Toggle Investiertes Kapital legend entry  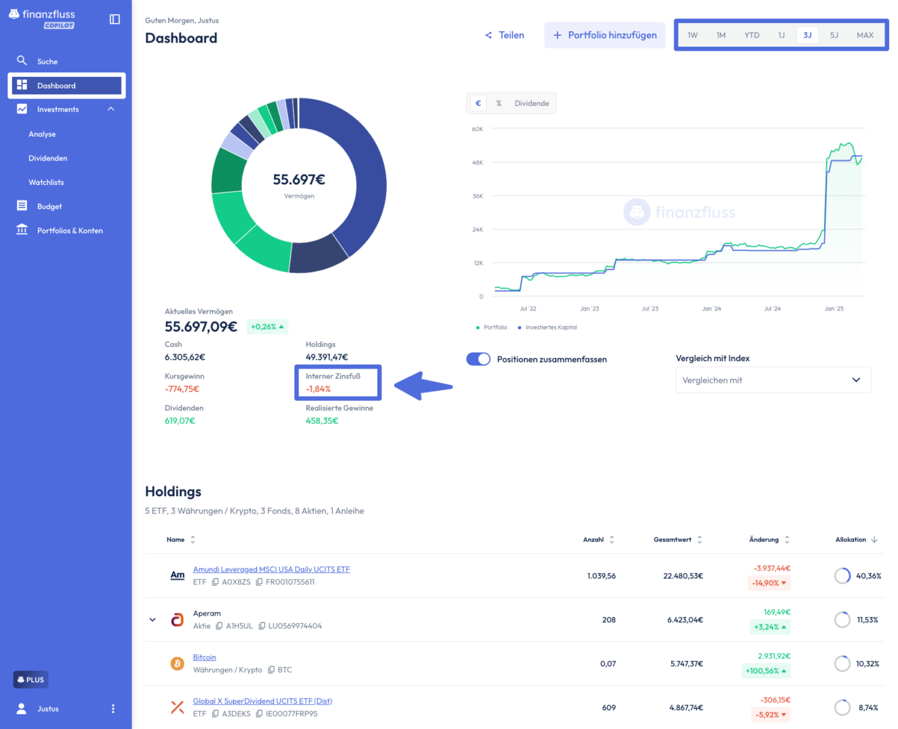548,327
